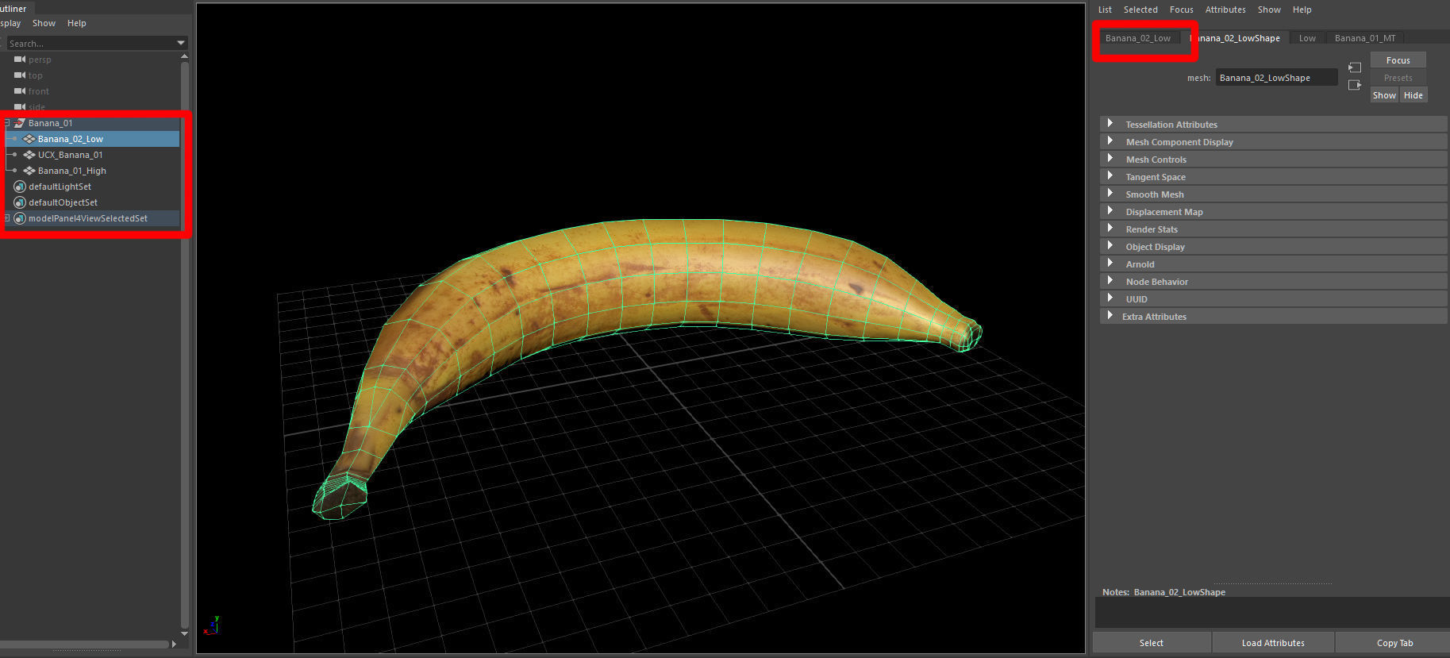Screen dimensions: 1450x658
Task: Click the mesh name input field
Action: 1276,78
